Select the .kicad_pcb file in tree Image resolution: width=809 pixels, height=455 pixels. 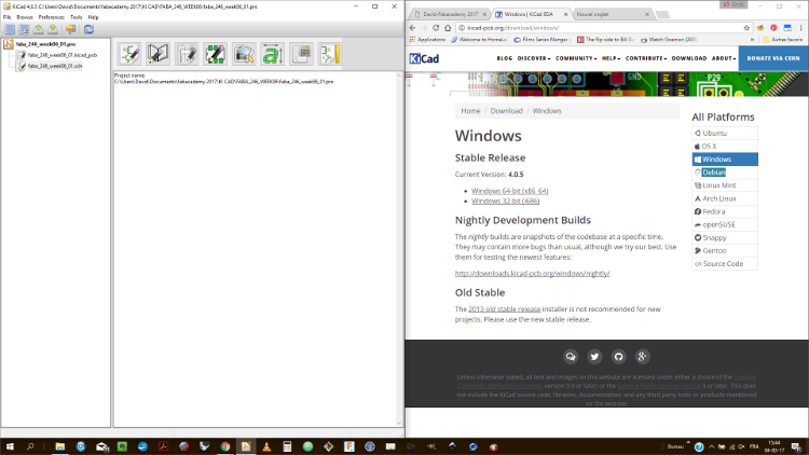pos(62,55)
